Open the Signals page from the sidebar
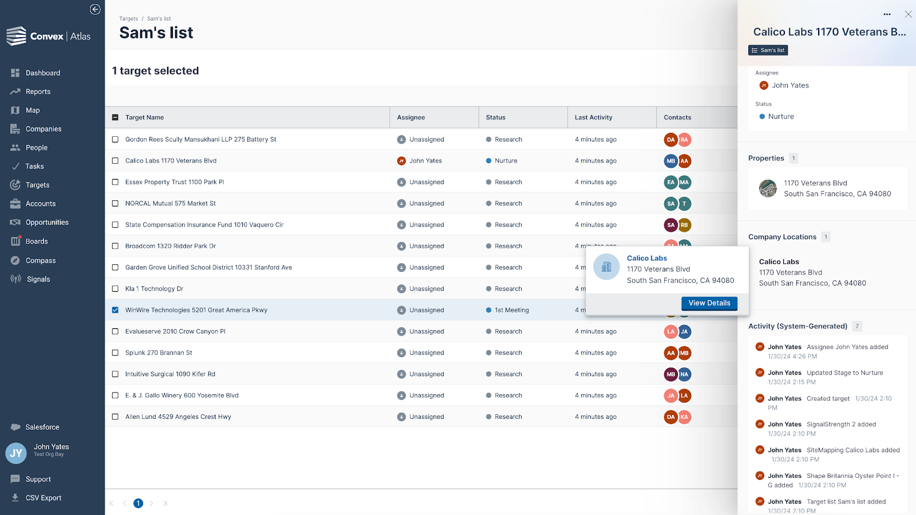Screen dimensions: 916x515 click(x=38, y=279)
